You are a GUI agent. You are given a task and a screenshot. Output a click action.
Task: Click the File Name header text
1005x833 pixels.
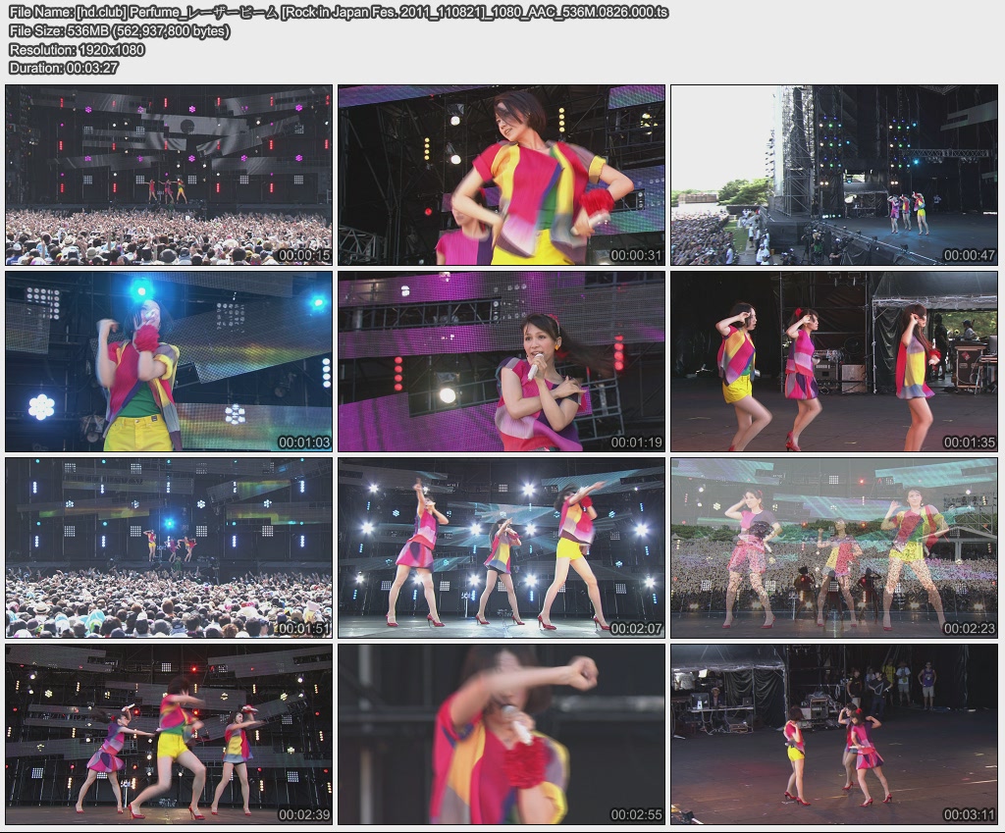pyautogui.click(x=339, y=12)
